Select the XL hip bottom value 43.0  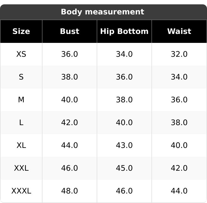click(x=124, y=145)
